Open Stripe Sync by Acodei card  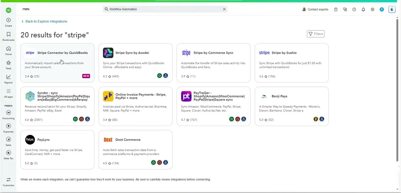pos(135,63)
